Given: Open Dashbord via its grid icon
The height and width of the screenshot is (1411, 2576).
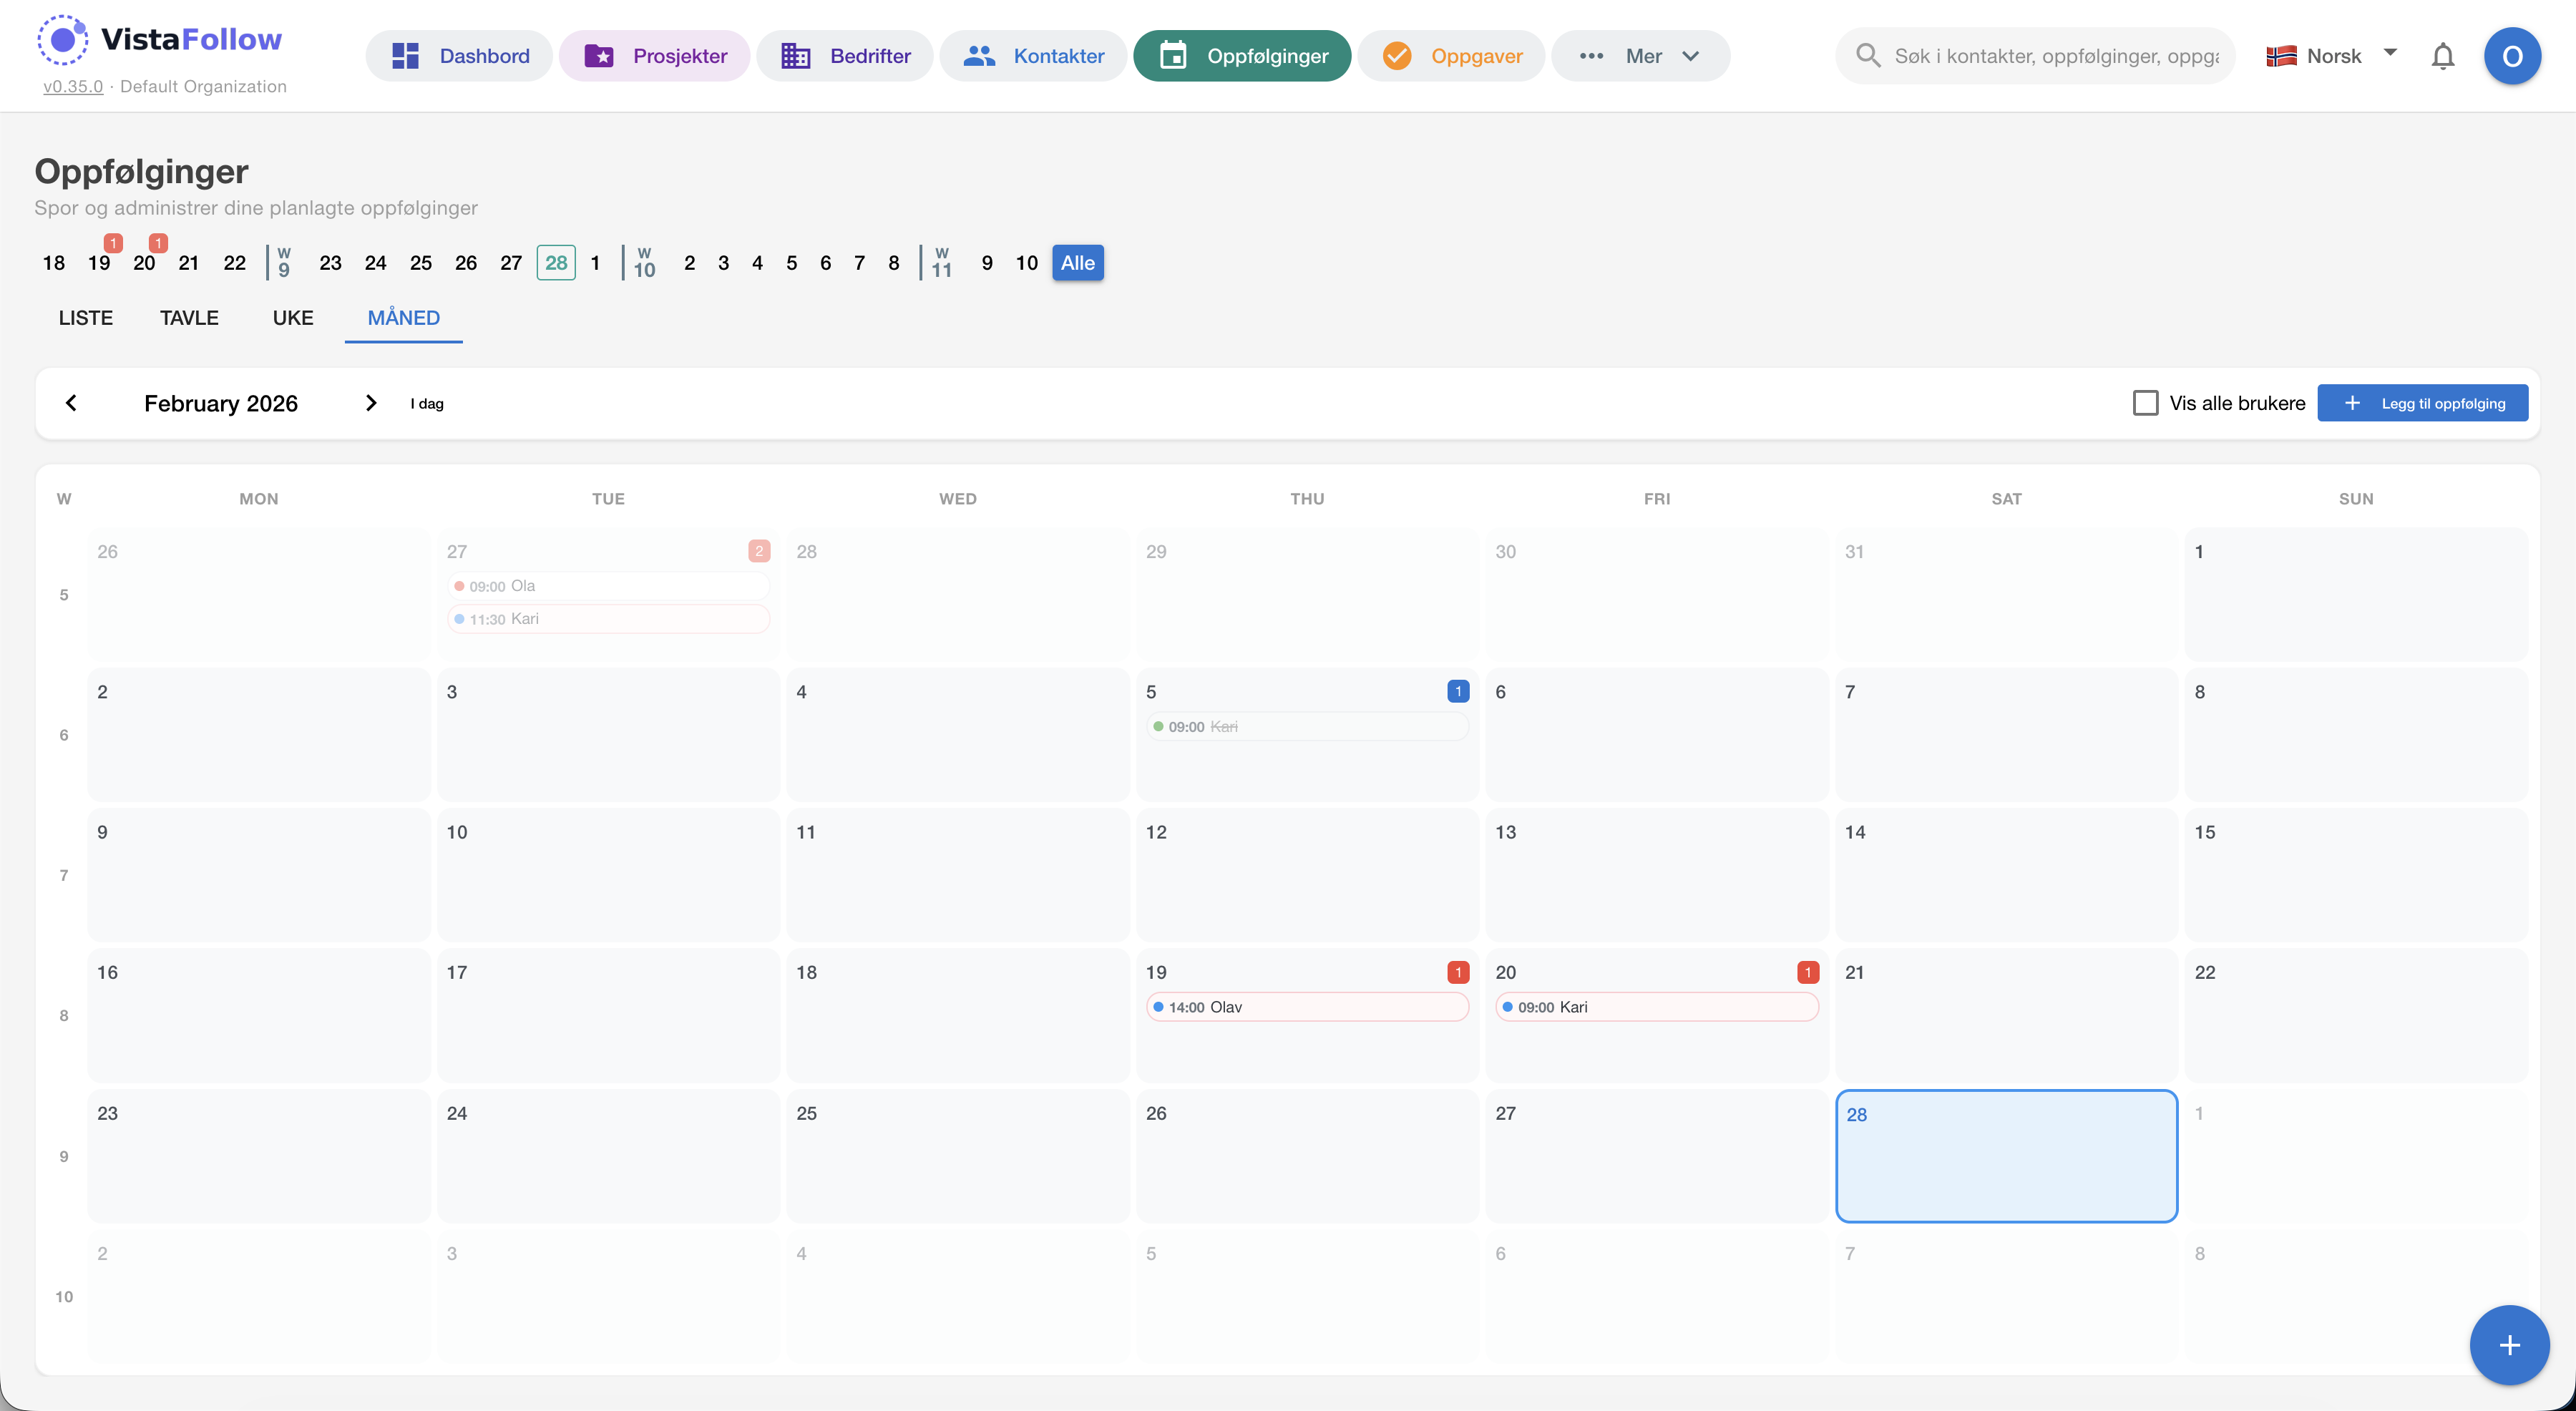Looking at the screenshot, I should 405,56.
